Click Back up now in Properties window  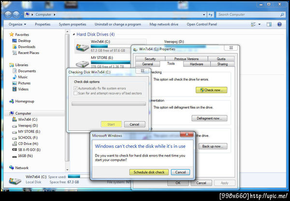coord(213,146)
